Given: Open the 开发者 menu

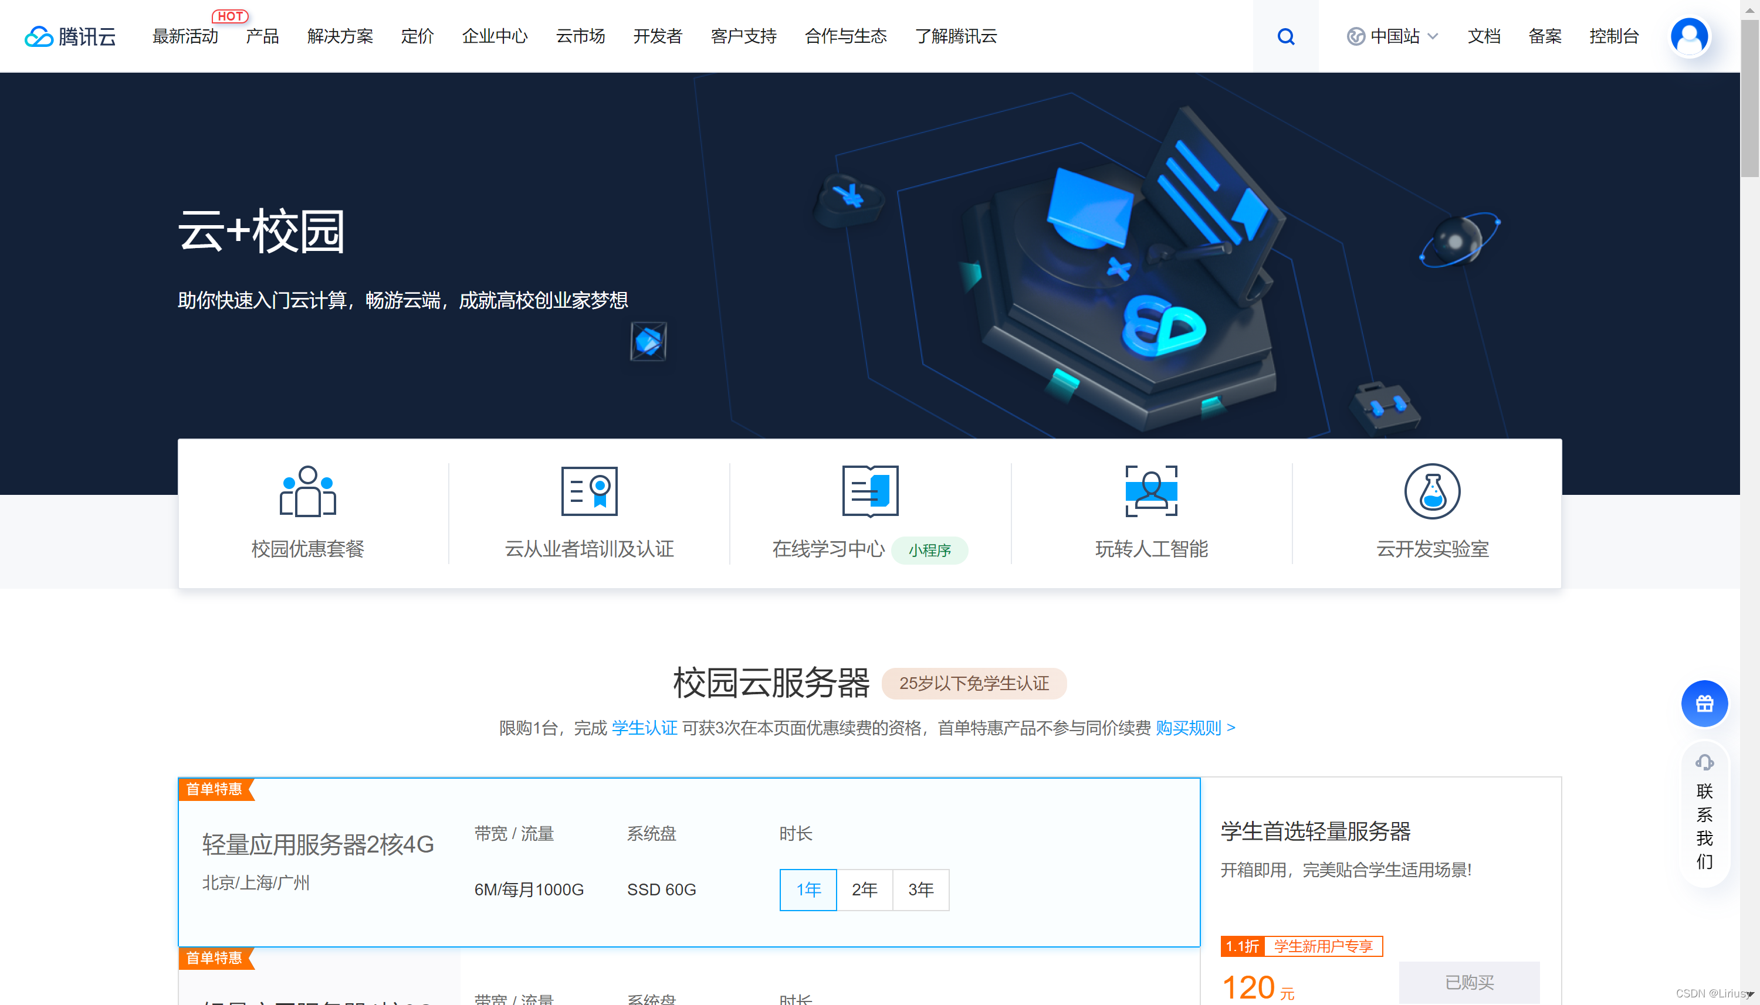Looking at the screenshot, I should coord(657,36).
